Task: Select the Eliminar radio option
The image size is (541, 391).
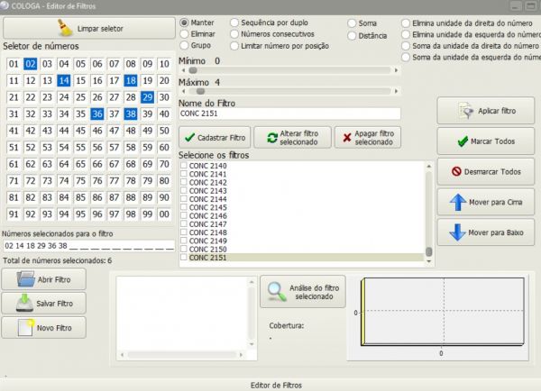Action: coord(185,34)
